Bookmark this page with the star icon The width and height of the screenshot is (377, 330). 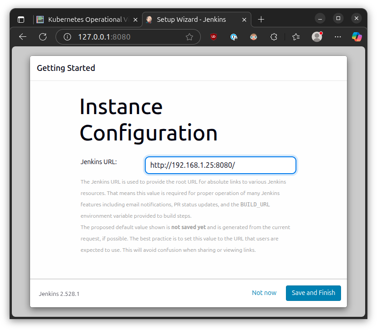pos(189,37)
